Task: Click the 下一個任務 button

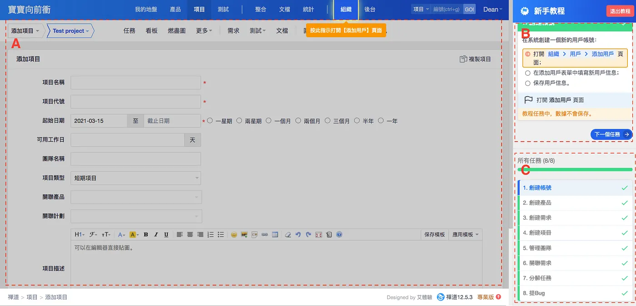Action: click(611, 134)
